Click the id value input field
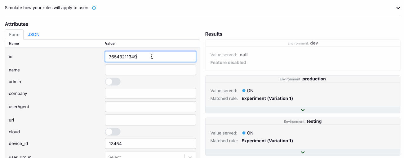This screenshot has height=158, width=404. point(150,57)
